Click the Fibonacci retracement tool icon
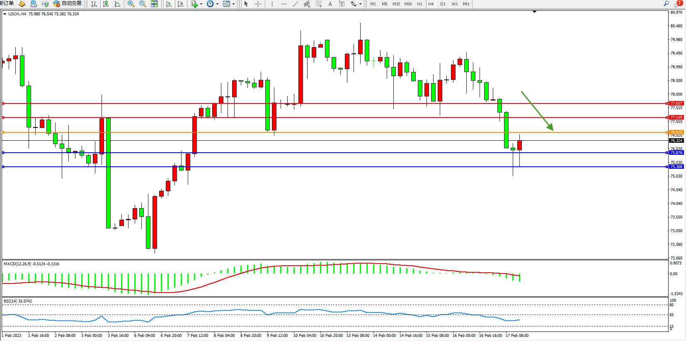 tap(318, 4)
